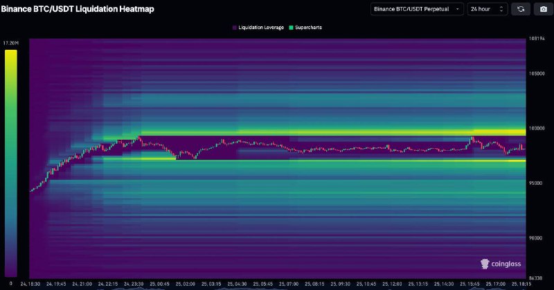554x290 pixels.
Task: Open the Binance BTC/USDT Perpetual dropdown
Action: pos(417,9)
